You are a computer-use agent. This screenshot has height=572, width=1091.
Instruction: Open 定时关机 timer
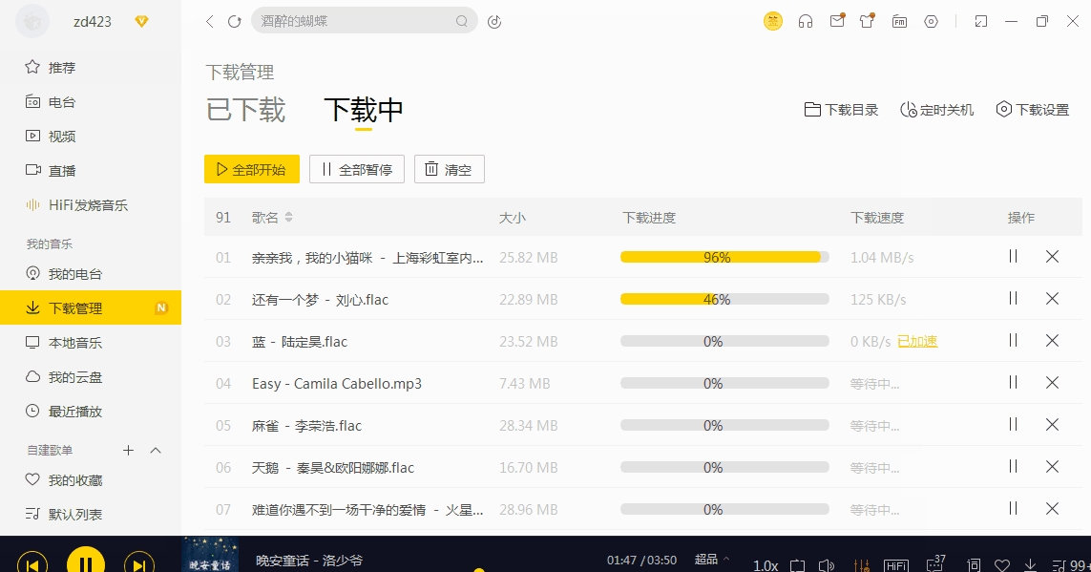tap(936, 110)
